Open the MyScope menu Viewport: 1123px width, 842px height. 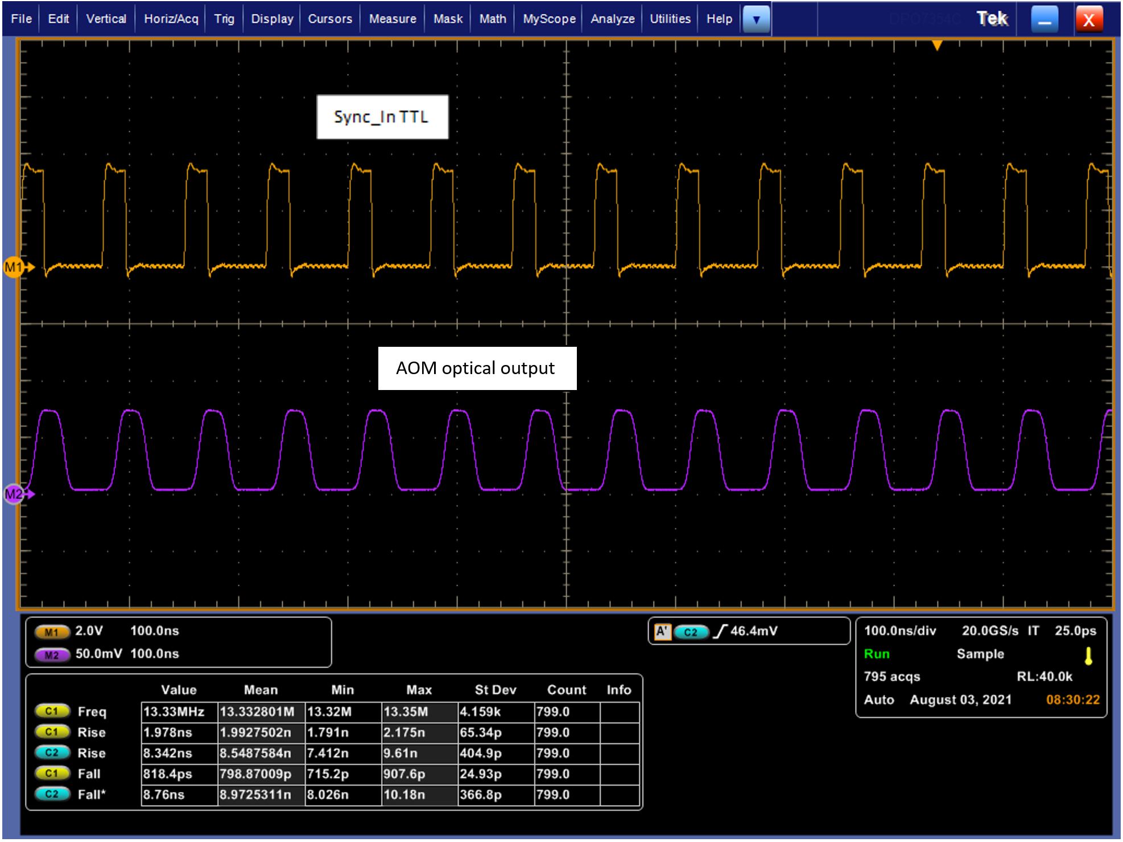pos(549,19)
